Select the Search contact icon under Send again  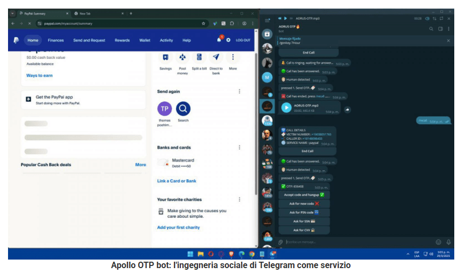pos(183,109)
